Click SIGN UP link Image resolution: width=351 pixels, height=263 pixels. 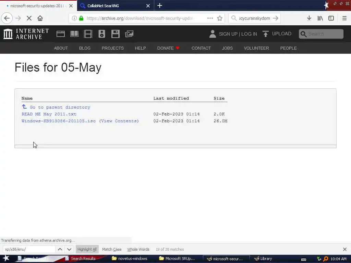pos(228,34)
